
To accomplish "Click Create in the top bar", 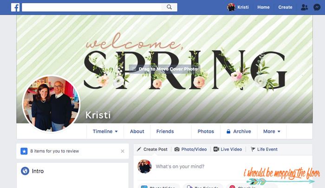I will pyautogui.click(x=285, y=7).
